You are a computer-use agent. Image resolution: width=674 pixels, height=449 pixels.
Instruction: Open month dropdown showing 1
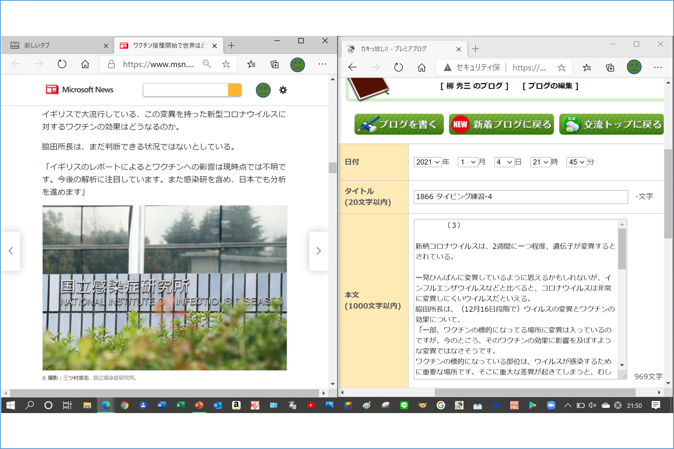468,162
